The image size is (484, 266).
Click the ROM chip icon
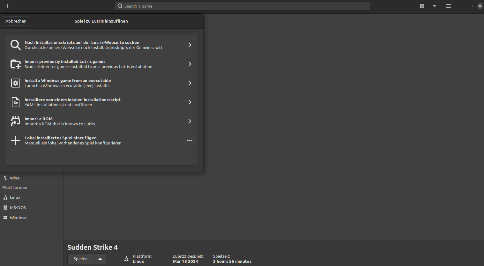tap(16, 121)
